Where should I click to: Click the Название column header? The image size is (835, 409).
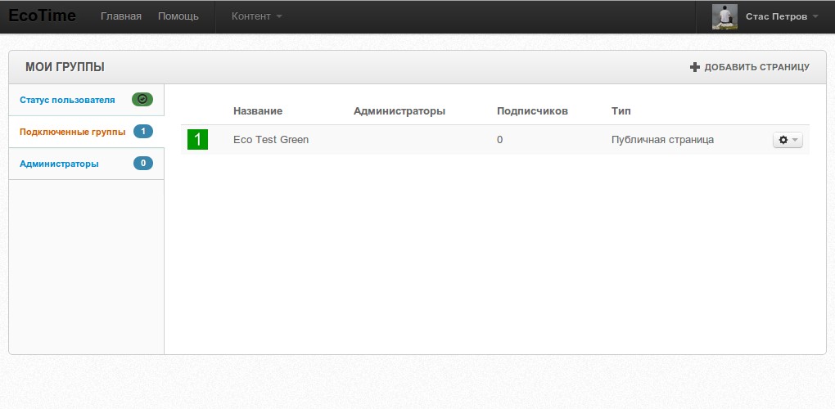(258, 111)
